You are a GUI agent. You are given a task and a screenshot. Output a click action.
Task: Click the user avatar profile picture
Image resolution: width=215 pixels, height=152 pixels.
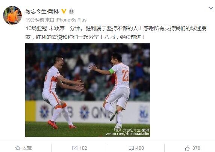[12, 15]
